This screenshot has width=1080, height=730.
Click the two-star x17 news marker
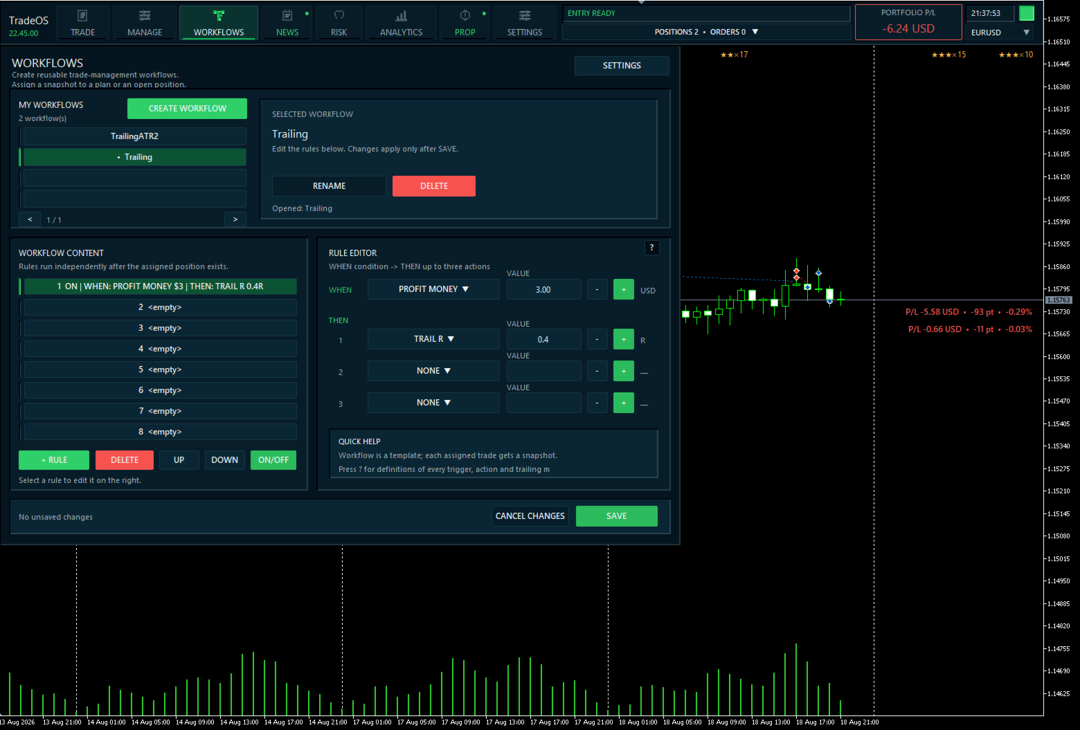click(x=734, y=55)
